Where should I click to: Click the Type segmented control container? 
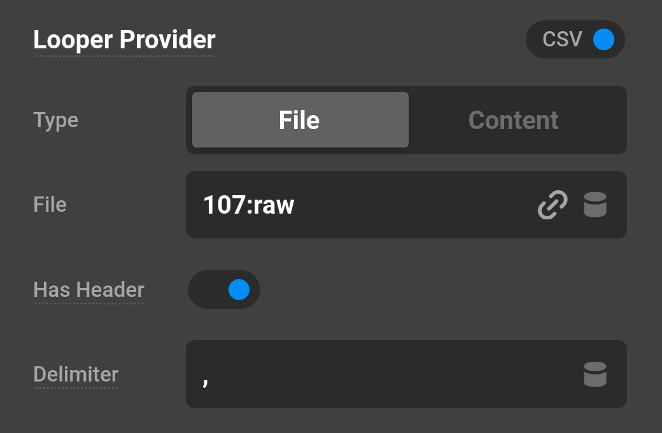(406, 120)
